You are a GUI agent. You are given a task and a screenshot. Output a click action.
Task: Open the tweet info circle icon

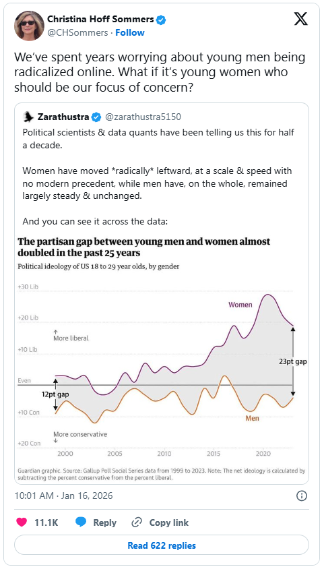(302, 496)
